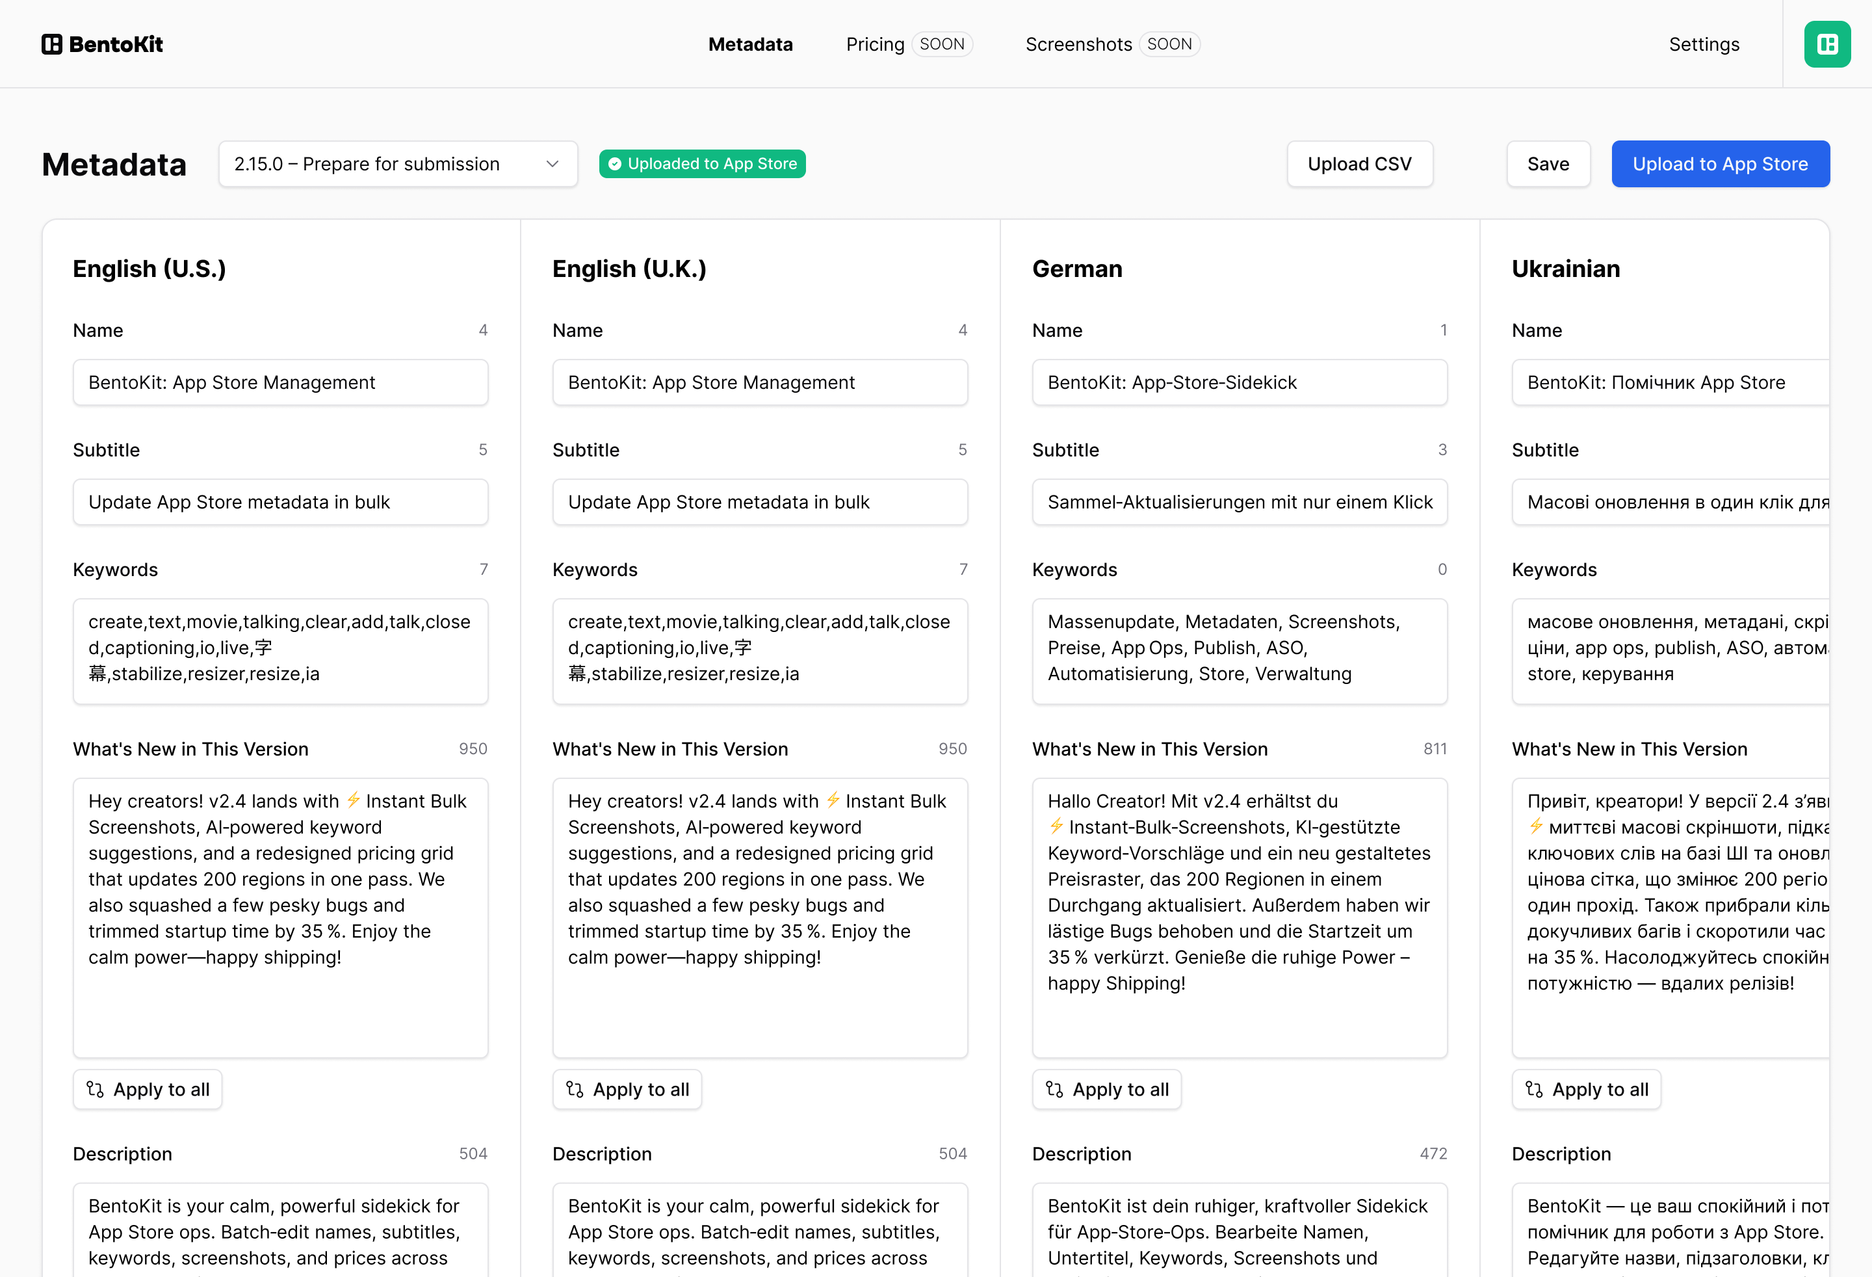Focus the English (U.S.) Name input field
The image size is (1872, 1277).
280,383
